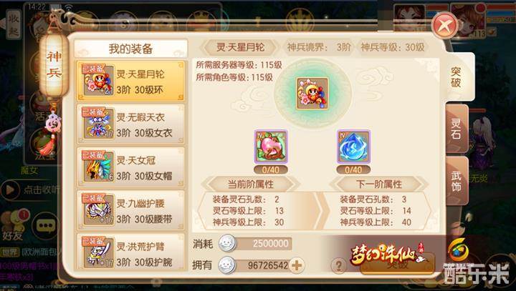Add more silver with the plus button
Viewport: 516px width, 291px height.
click(x=297, y=265)
